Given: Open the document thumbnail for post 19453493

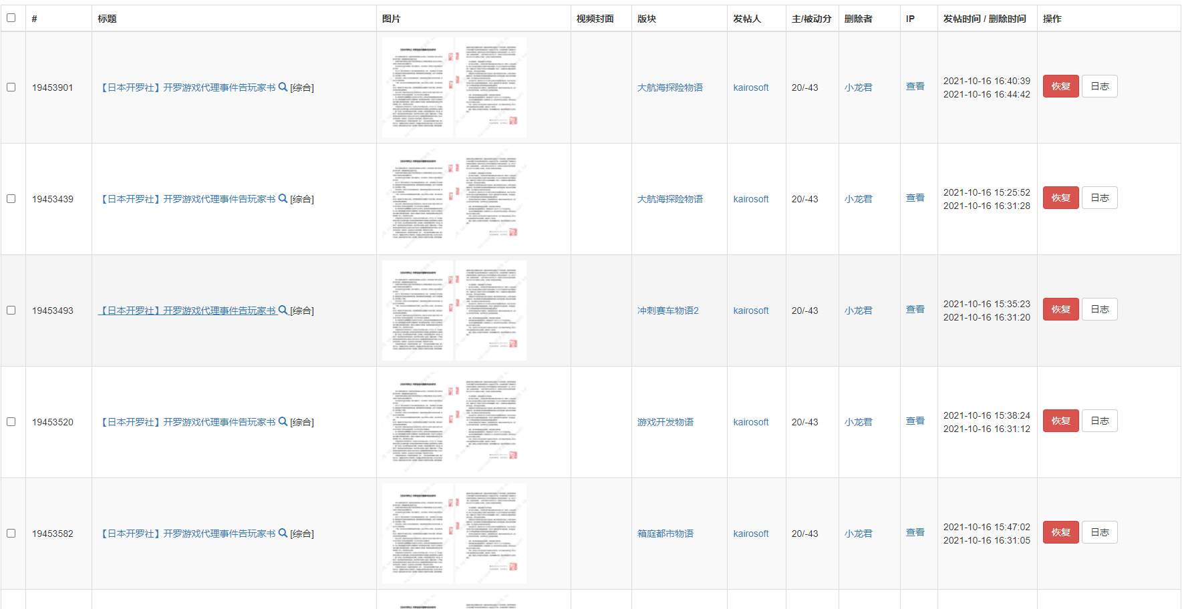Looking at the screenshot, I should click(454, 311).
